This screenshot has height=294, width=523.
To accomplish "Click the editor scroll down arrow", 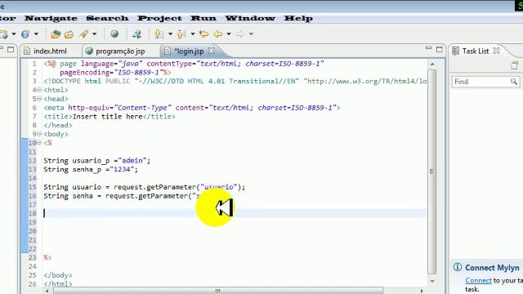I will tap(432, 281).
